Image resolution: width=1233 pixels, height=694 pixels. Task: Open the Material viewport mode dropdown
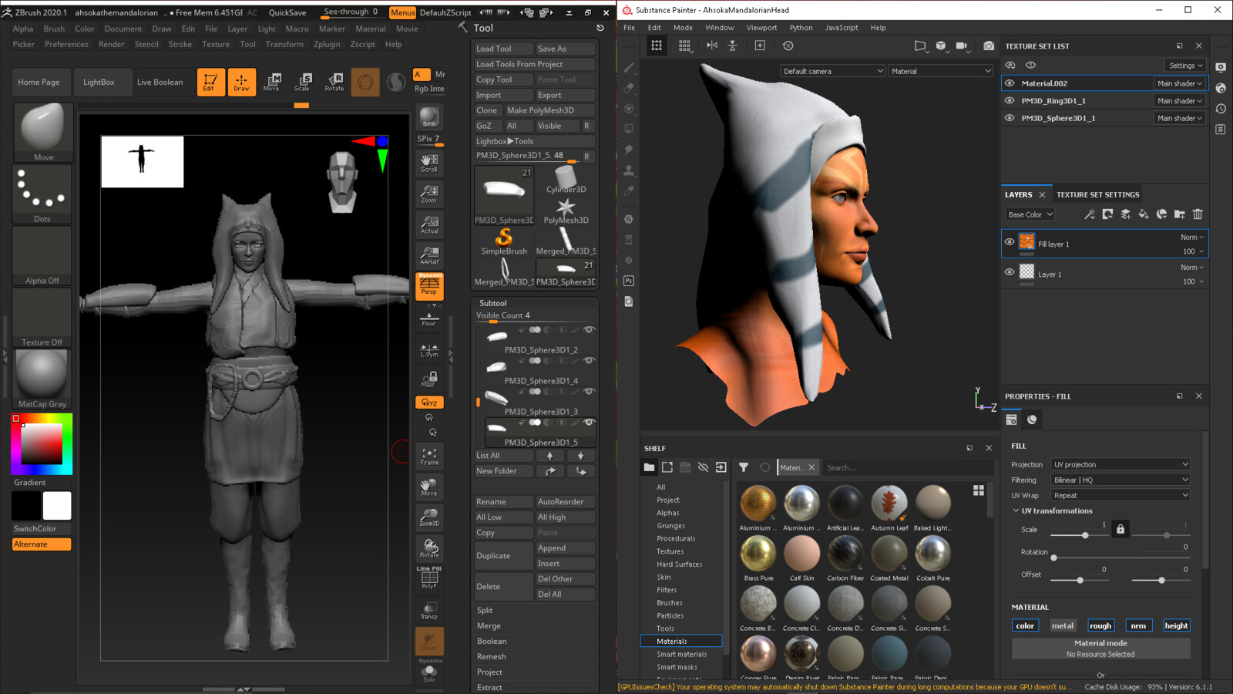pos(941,71)
